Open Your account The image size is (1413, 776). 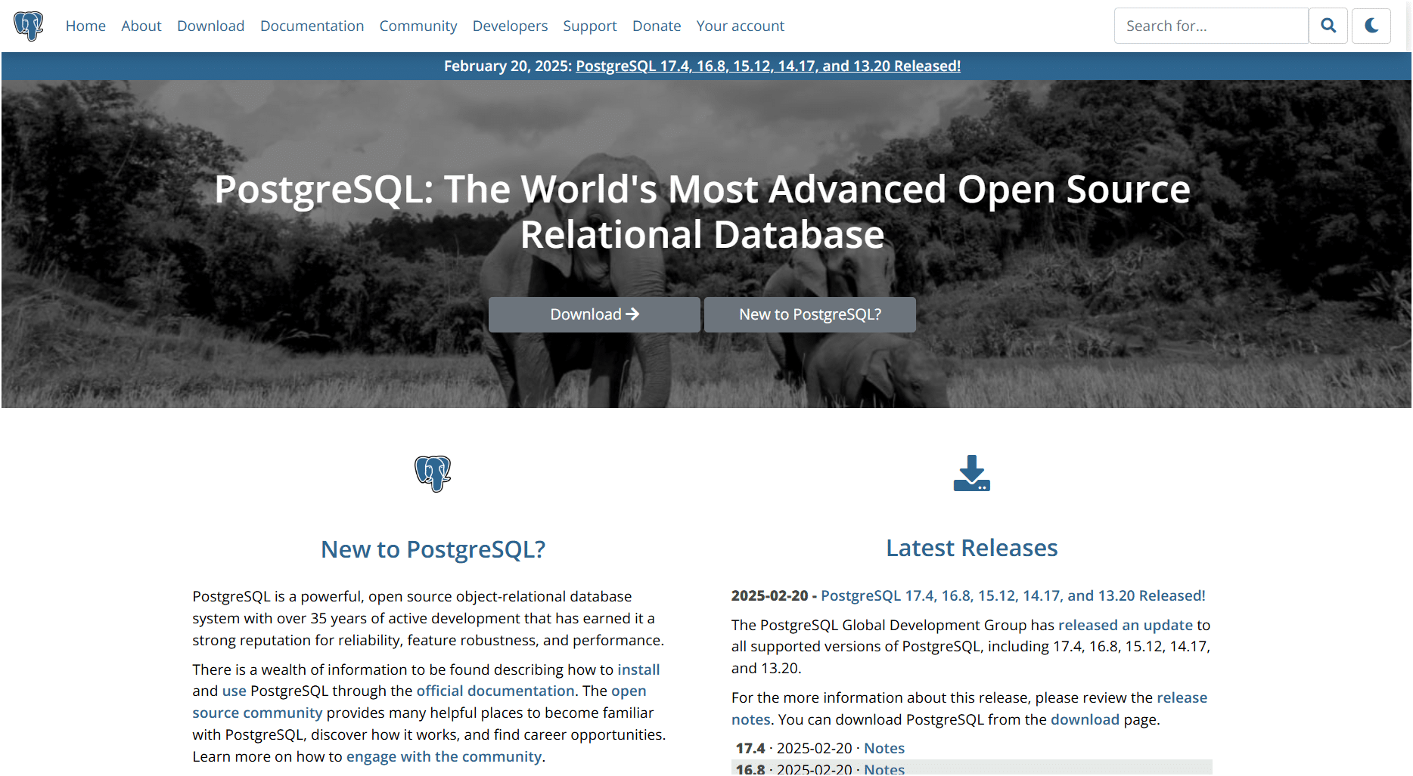click(x=740, y=25)
